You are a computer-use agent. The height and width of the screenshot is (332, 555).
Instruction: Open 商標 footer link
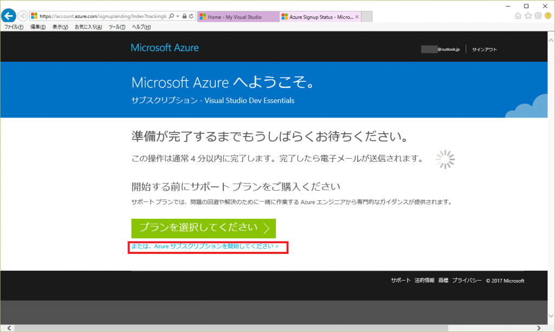[443, 281]
